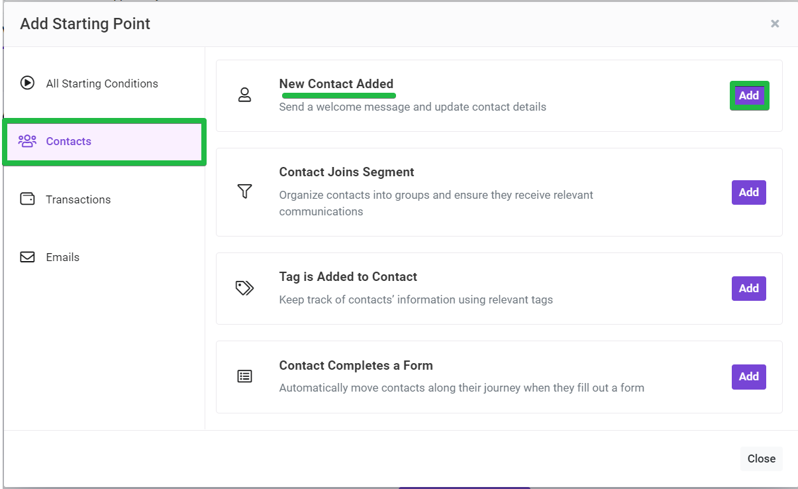Viewport: 798px width, 489px height.
Task: Click the person icon for New Contact Added
Action: (x=245, y=95)
